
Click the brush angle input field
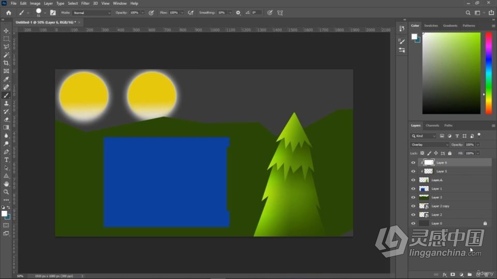(x=256, y=12)
